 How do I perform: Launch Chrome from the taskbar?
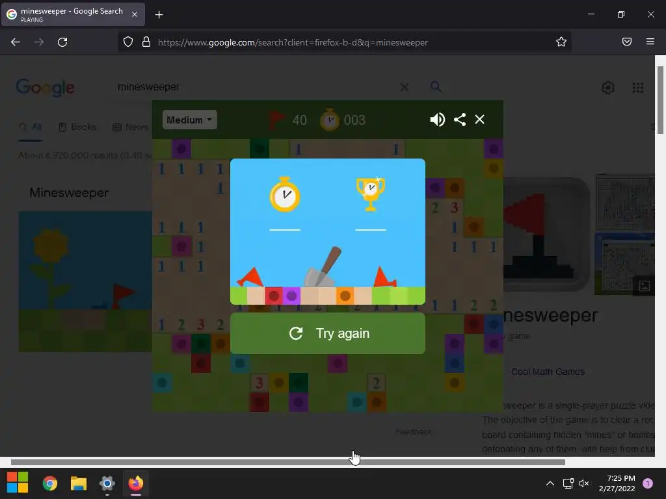click(50, 483)
